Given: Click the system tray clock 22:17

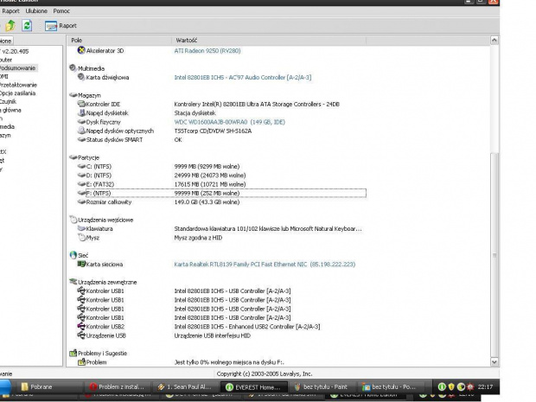Looking at the screenshot, I should click(x=485, y=387).
